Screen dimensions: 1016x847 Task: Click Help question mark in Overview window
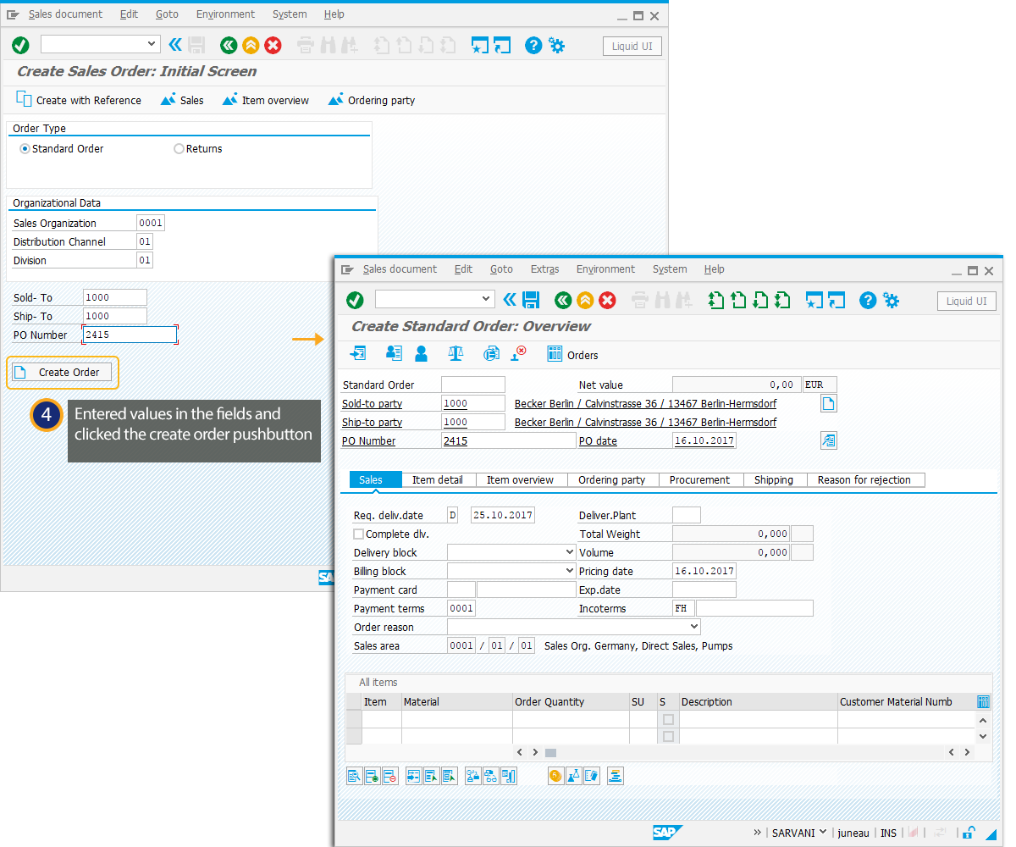pos(868,300)
